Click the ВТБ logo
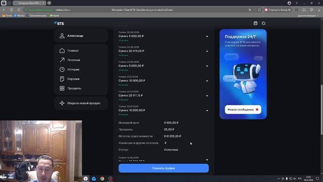323x182 pixels. pos(59,23)
